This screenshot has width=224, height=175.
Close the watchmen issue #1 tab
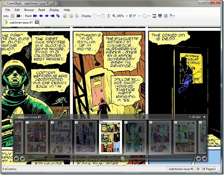(x=37, y=22)
